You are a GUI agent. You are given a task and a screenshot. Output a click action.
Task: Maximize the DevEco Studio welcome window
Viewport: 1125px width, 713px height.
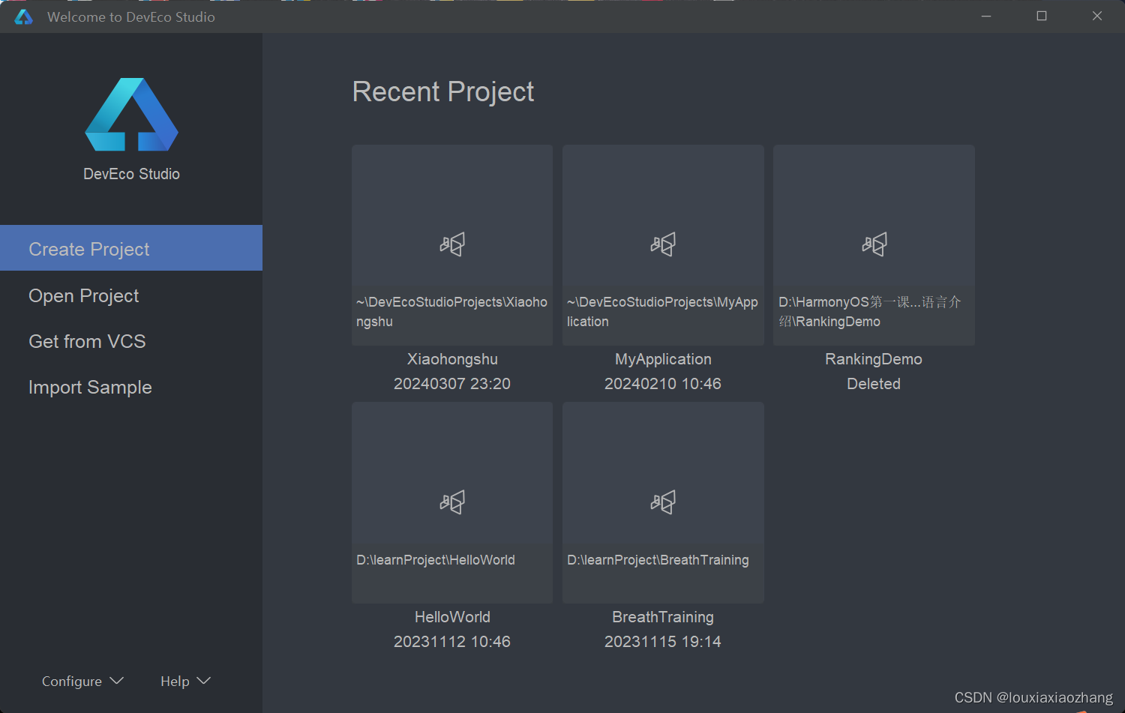[1042, 16]
